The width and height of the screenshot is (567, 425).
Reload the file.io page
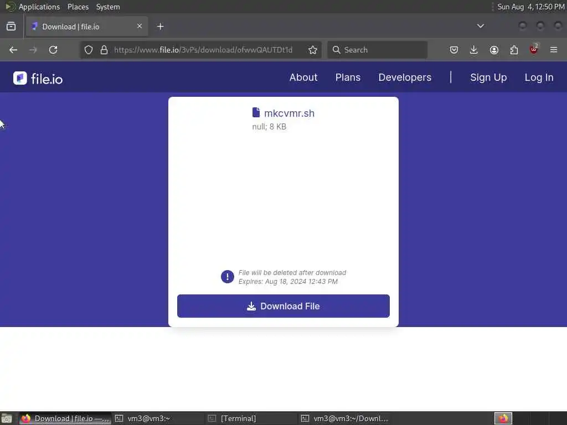tap(53, 50)
